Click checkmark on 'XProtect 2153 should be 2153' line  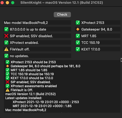[7, 62]
